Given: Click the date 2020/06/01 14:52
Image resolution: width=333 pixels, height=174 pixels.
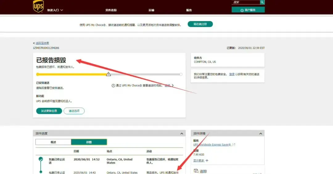Looking at the screenshot, I should 86,159.
